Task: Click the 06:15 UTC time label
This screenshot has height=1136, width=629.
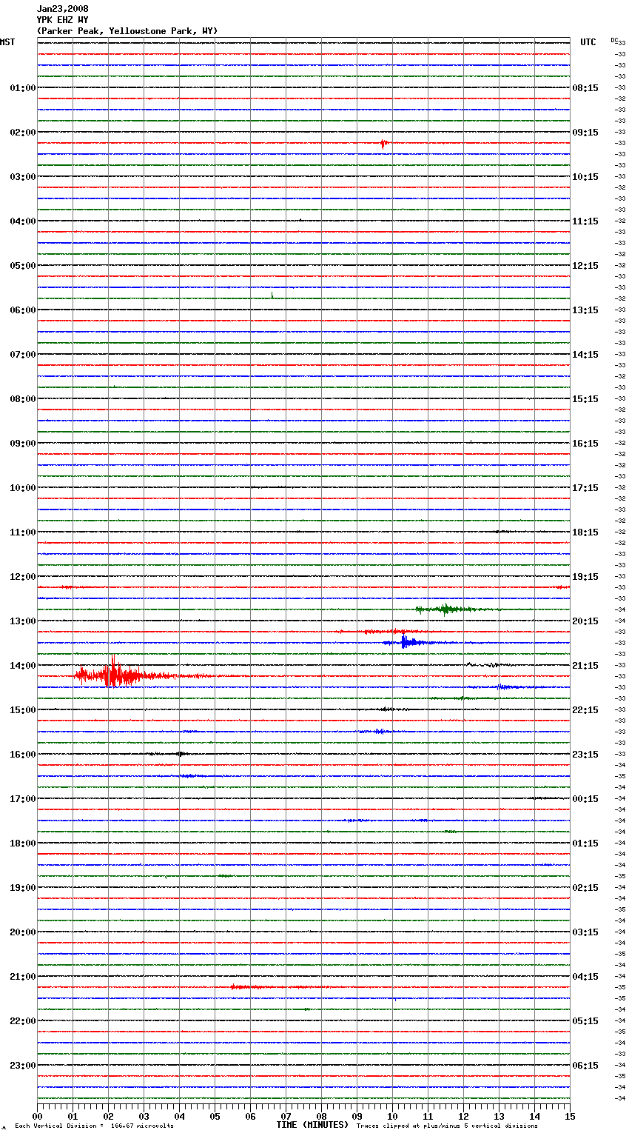Action: coord(585,1066)
